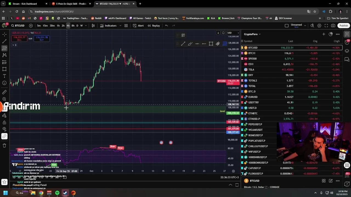
Task: Select rectangle tool in floating toolbar
Action: [211, 44]
